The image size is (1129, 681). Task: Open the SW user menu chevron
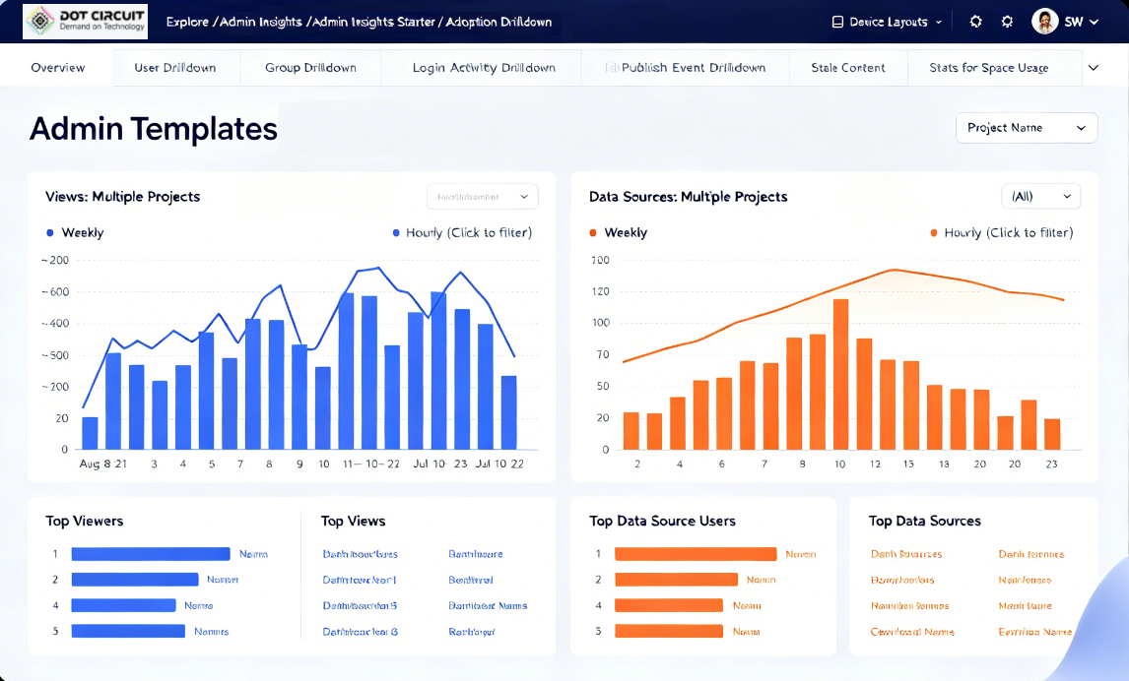coord(1095,22)
